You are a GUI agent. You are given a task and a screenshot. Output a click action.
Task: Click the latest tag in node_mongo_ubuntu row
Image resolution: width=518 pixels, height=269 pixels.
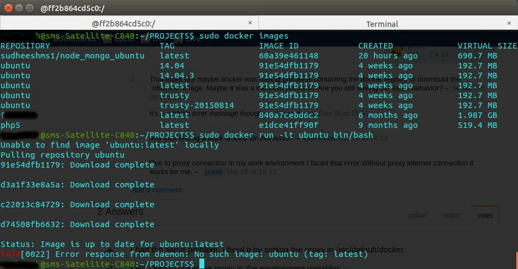pyautogui.click(x=175, y=56)
